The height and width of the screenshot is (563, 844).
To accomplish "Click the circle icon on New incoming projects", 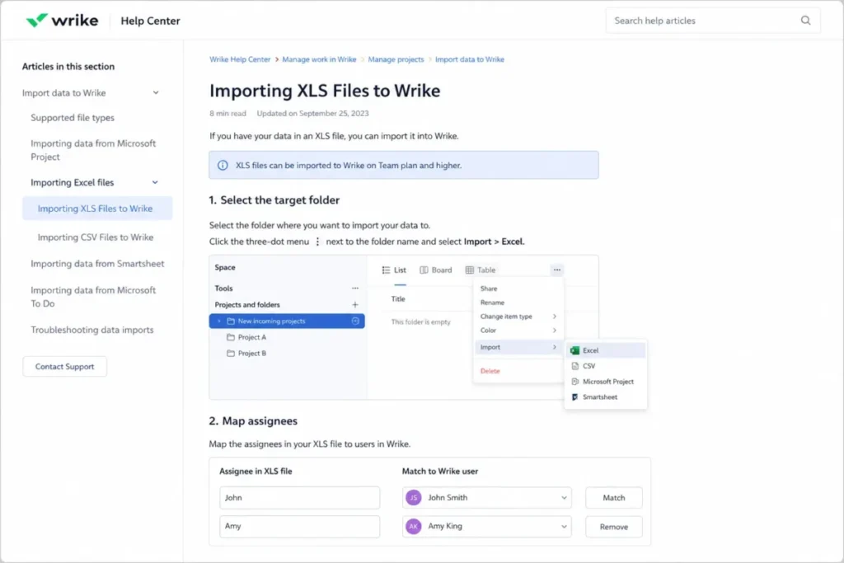I will click(355, 321).
